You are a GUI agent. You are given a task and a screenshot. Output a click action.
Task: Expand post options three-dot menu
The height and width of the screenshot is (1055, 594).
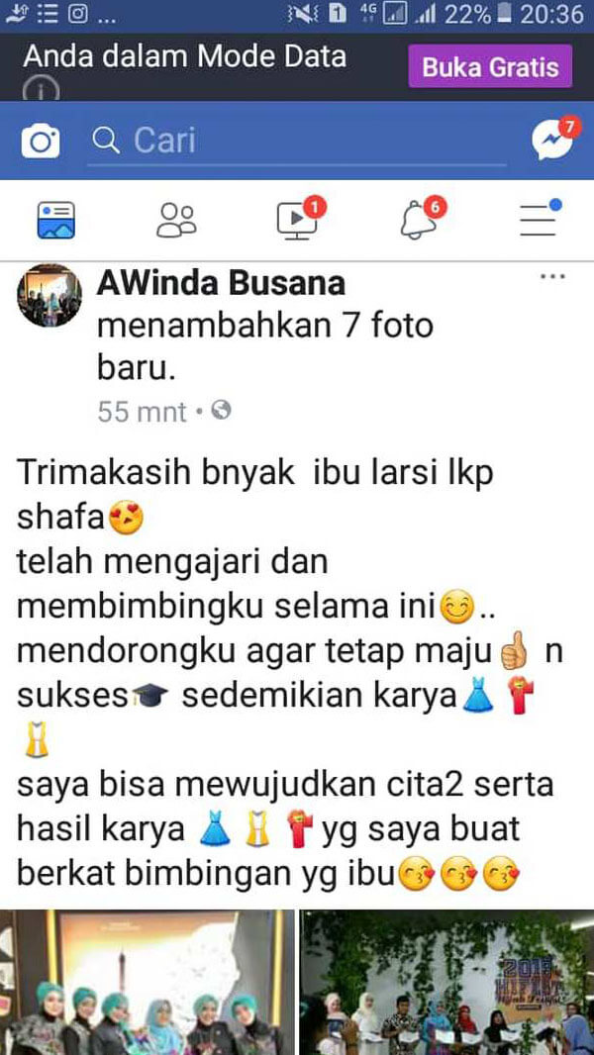(553, 276)
